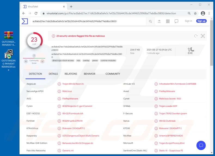The width and height of the screenshot is (215, 156).
Task: Click the site padlock icon
Action: (44, 13)
